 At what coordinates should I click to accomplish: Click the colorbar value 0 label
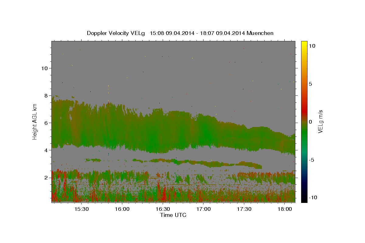(x=310, y=122)
